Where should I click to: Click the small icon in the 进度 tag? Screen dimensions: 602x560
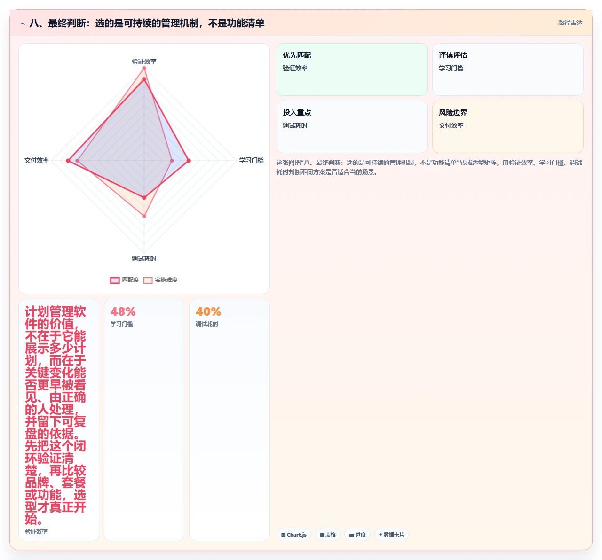click(351, 535)
